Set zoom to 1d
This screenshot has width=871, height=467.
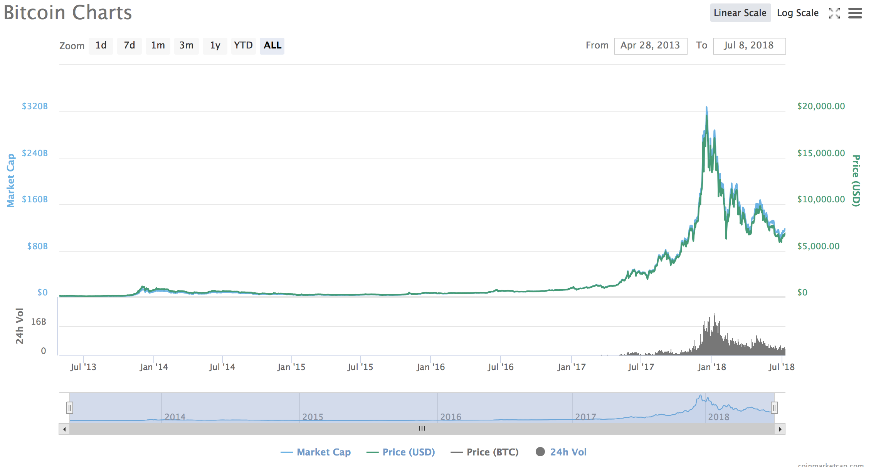[101, 46]
